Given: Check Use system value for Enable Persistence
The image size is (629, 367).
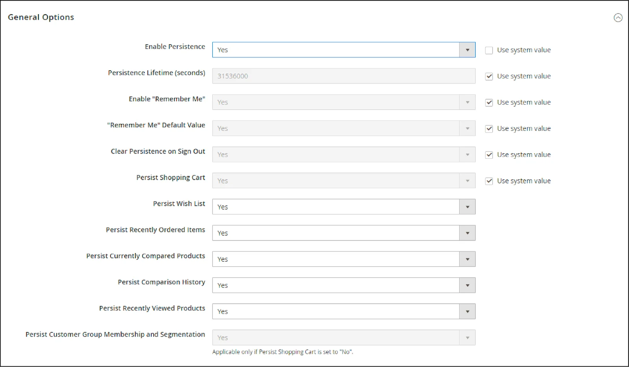Looking at the screenshot, I should [489, 50].
